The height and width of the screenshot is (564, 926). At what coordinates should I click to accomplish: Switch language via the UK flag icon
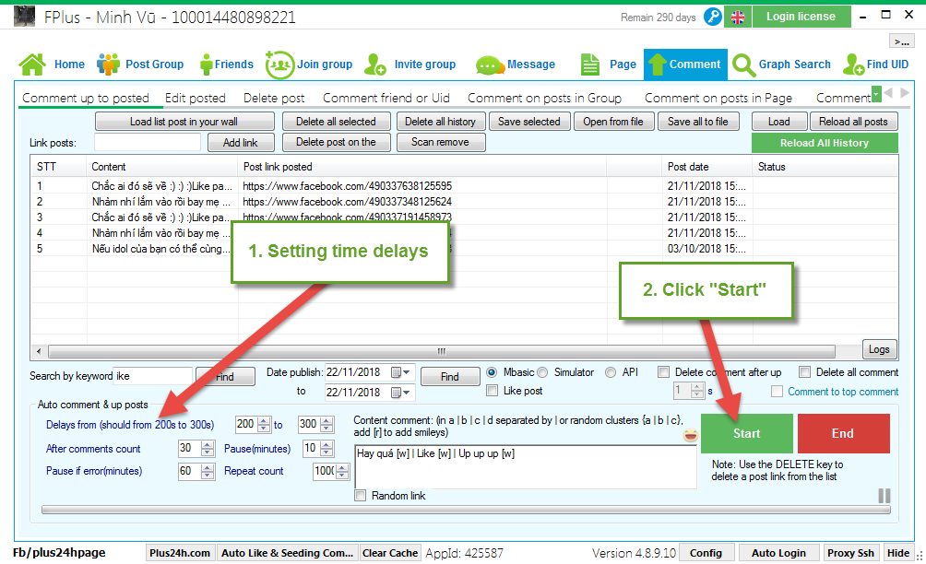tap(738, 18)
